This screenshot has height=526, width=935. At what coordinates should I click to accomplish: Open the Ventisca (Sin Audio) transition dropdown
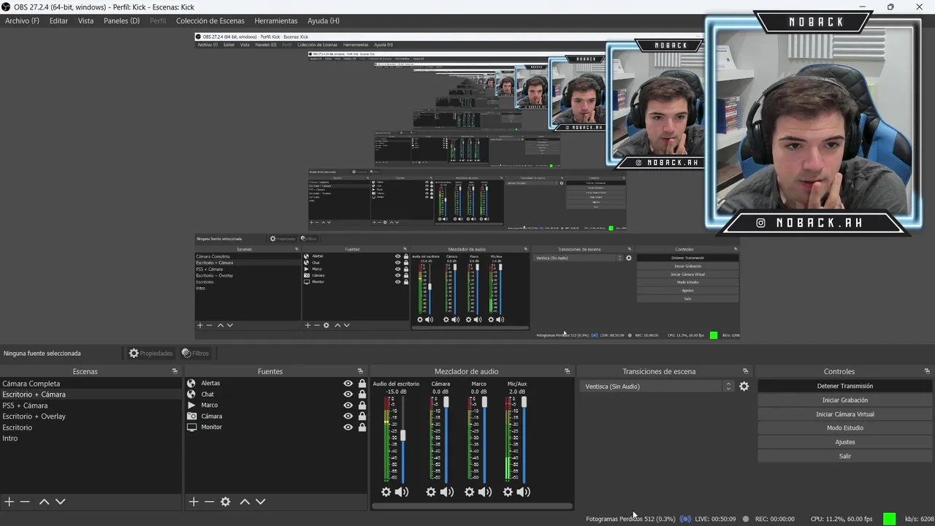point(657,386)
